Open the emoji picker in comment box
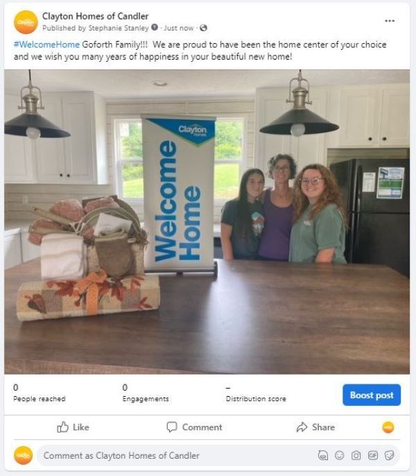This screenshot has height=476, width=416. [x=339, y=455]
